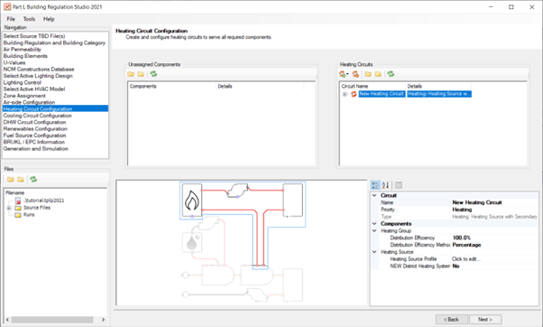Click Files panel scroll right arrow

pos(103,320)
